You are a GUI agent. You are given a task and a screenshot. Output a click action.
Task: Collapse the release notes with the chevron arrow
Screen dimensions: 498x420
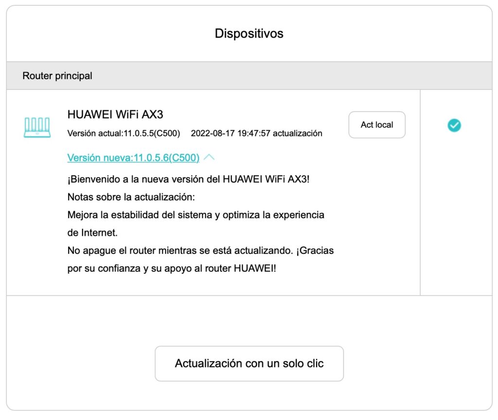(209, 157)
